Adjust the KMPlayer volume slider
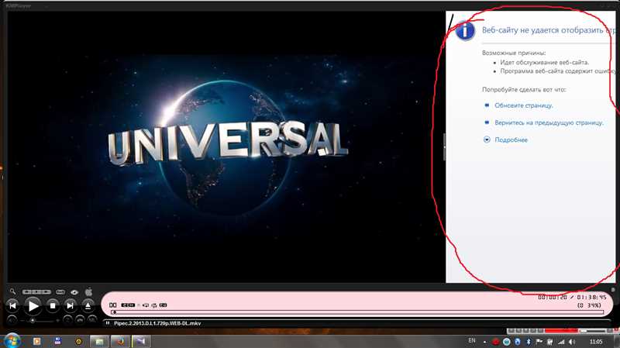 (x=39, y=320)
